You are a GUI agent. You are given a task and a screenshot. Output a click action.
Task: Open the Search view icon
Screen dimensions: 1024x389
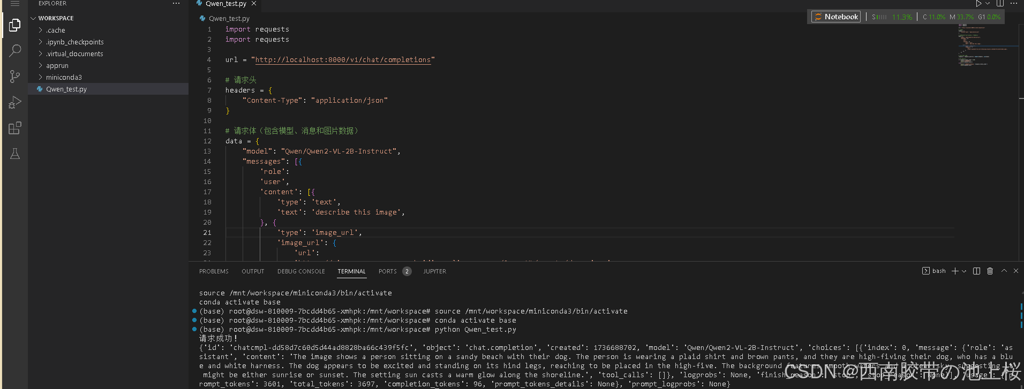tap(15, 51)
